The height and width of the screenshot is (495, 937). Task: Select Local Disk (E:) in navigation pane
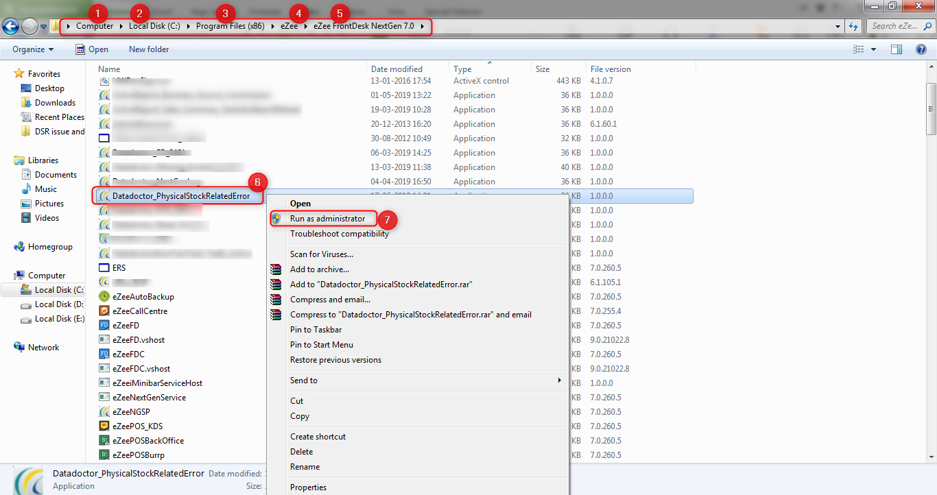(x=52, y=319)
